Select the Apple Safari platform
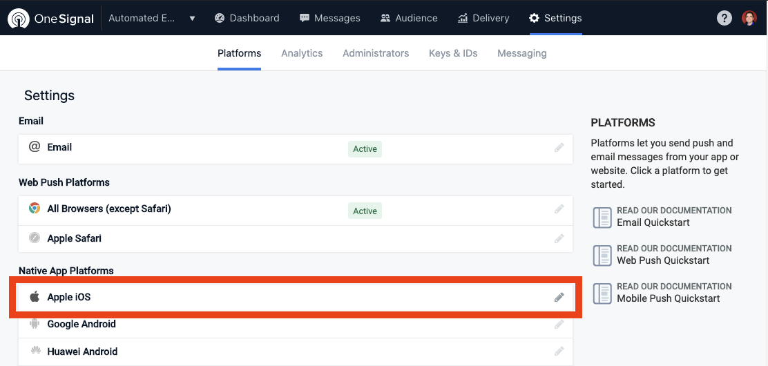The height and width of the screenshot is (366, 768). click(x=296, y=239)
